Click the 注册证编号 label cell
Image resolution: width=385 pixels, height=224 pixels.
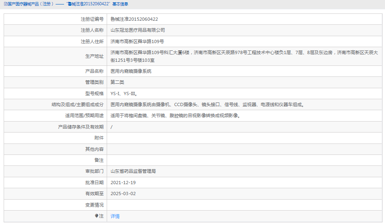point(92,19)
